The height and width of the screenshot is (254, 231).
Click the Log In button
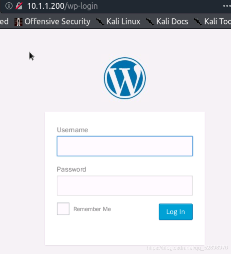[x=176, y=212]
